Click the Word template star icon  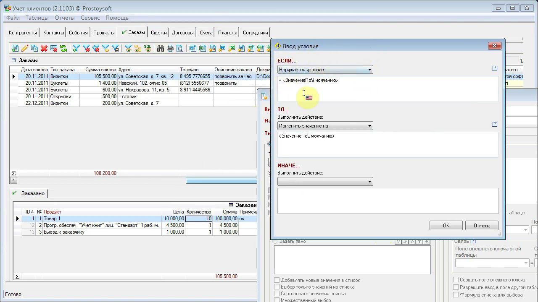coord(222,49)
